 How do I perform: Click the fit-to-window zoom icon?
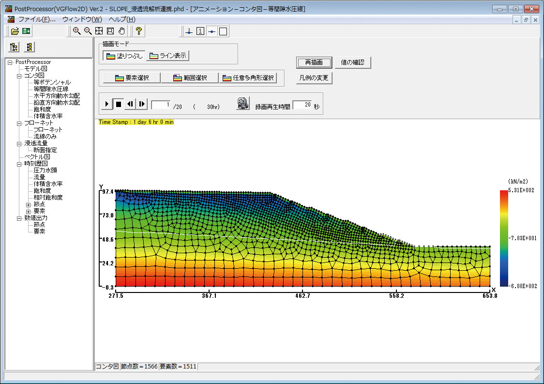[99, 31]
